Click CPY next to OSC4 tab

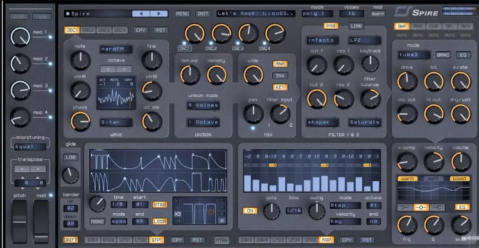click(x=141, y=30)
